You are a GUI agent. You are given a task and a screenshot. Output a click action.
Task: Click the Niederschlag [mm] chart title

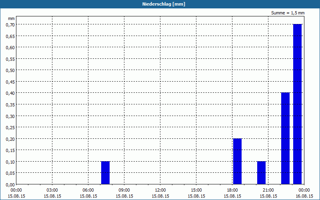tap(164, 4)
